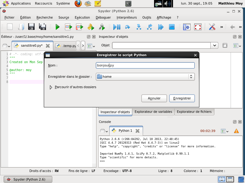Open run configuration wrench icon

pos(102,27)
